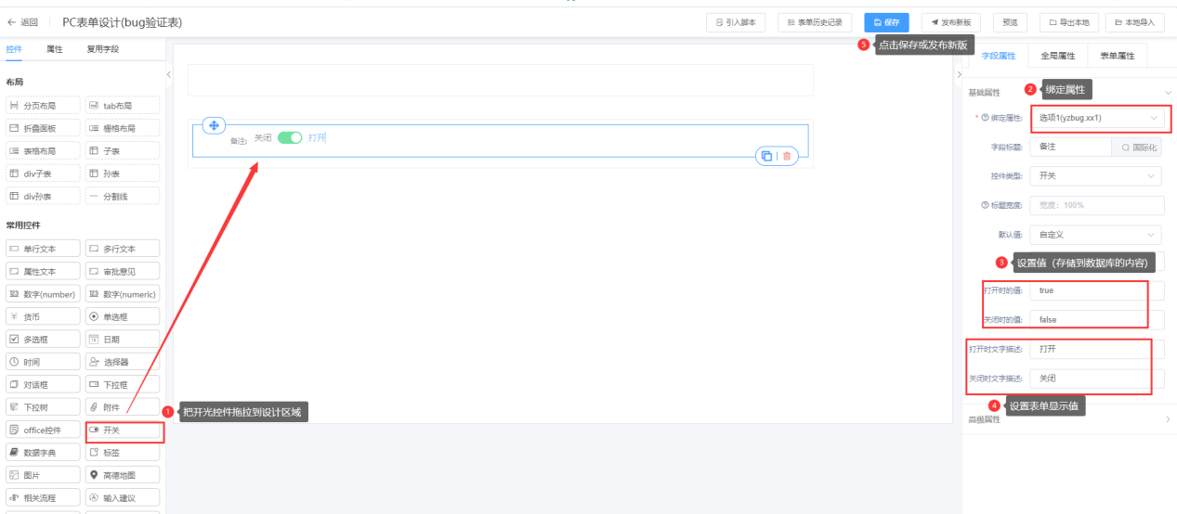Open the 默认值 dropdown

(x=1098, y=235)
